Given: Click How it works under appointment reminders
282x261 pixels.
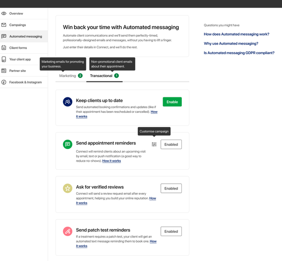Looking at the screenshot, I should point(111,161).
